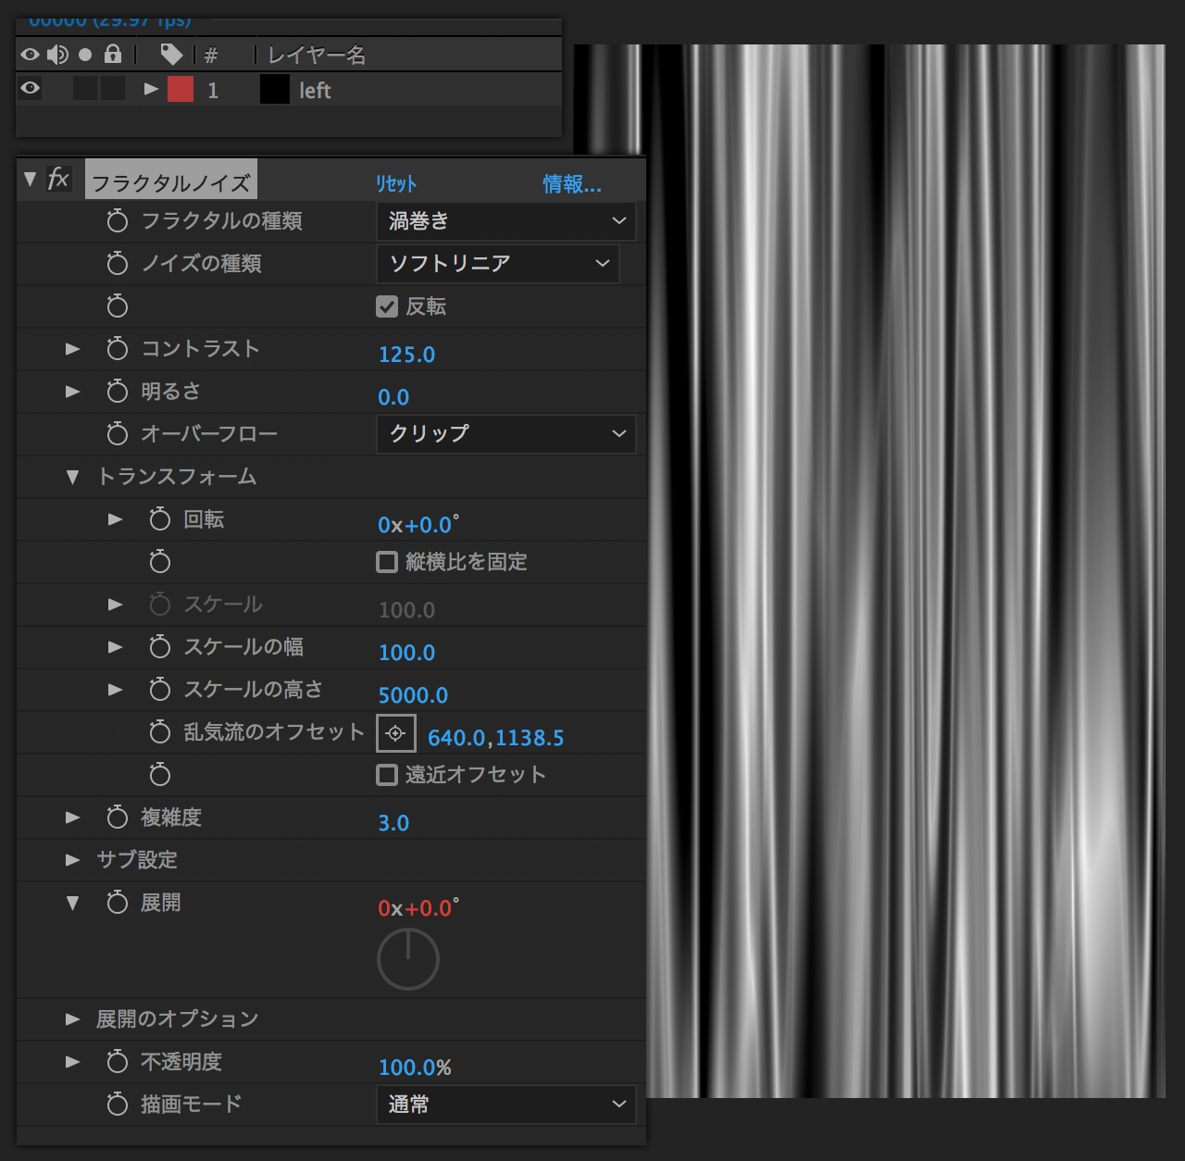Click the red label color swatch of layer left
Image resolution: width=1185 pixels, height=1161 pixels.
coord(181,90)
